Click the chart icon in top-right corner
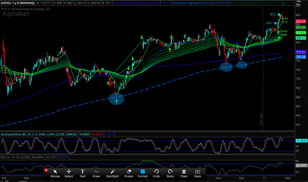The width and height of the screenshot is (308, 182). 298,3
